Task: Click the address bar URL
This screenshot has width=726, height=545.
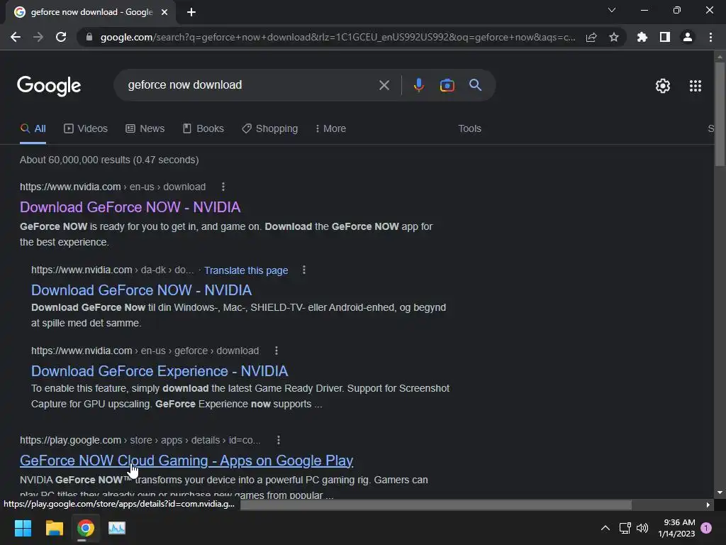Action: (338, 37)
